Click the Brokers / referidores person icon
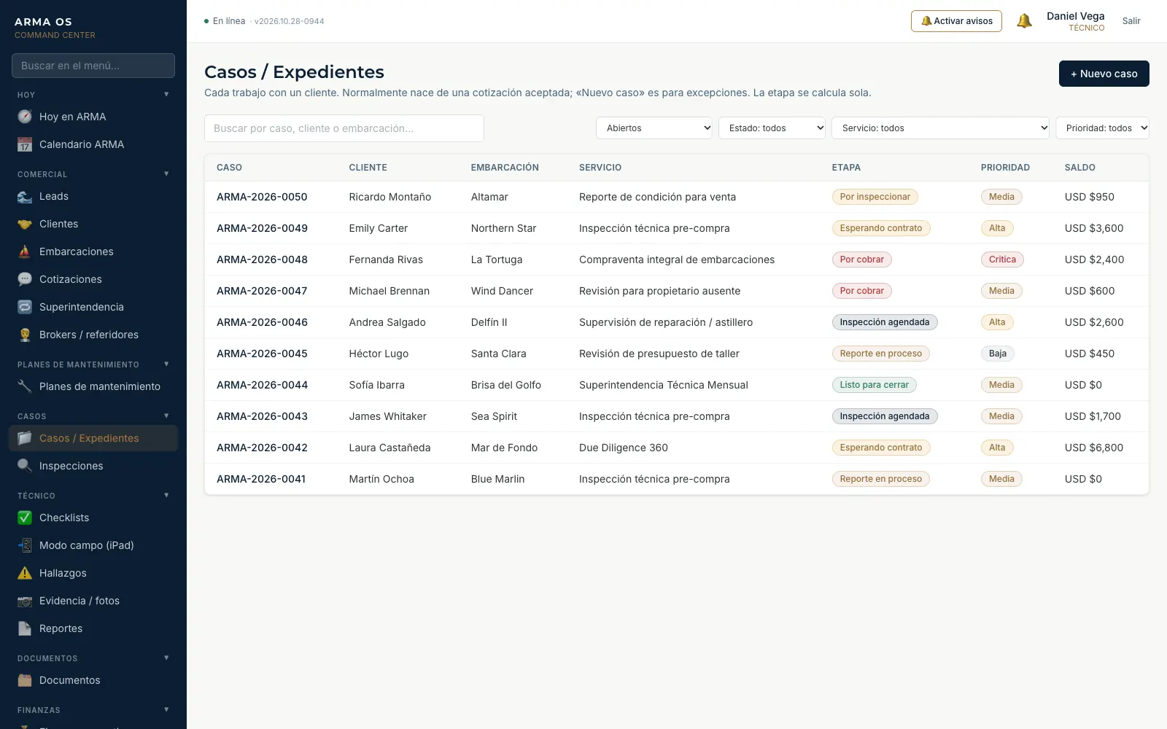This screenshot has height=729, width=1167. tap(25, 335)
